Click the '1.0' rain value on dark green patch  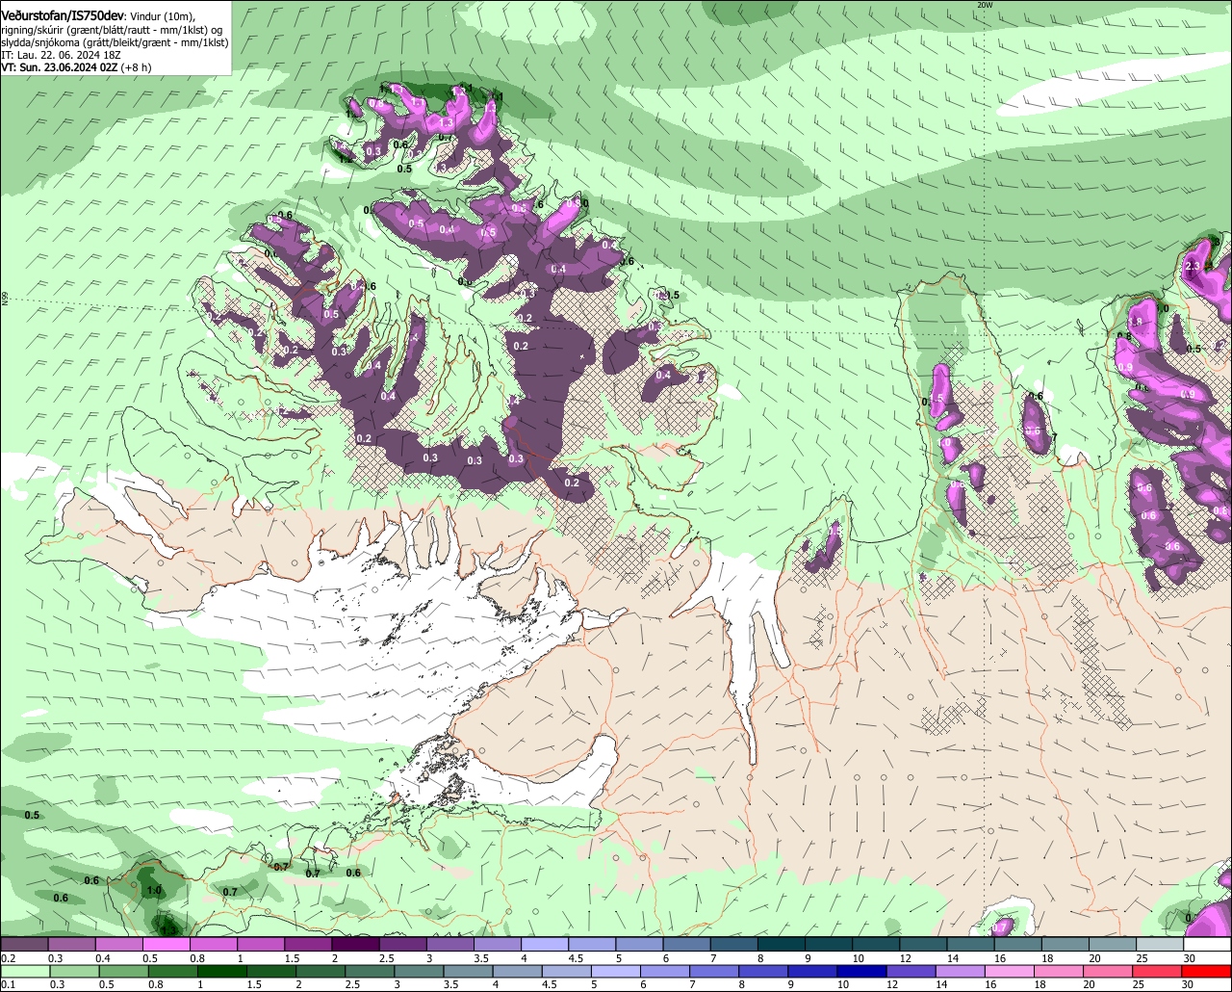click(154, 891)
